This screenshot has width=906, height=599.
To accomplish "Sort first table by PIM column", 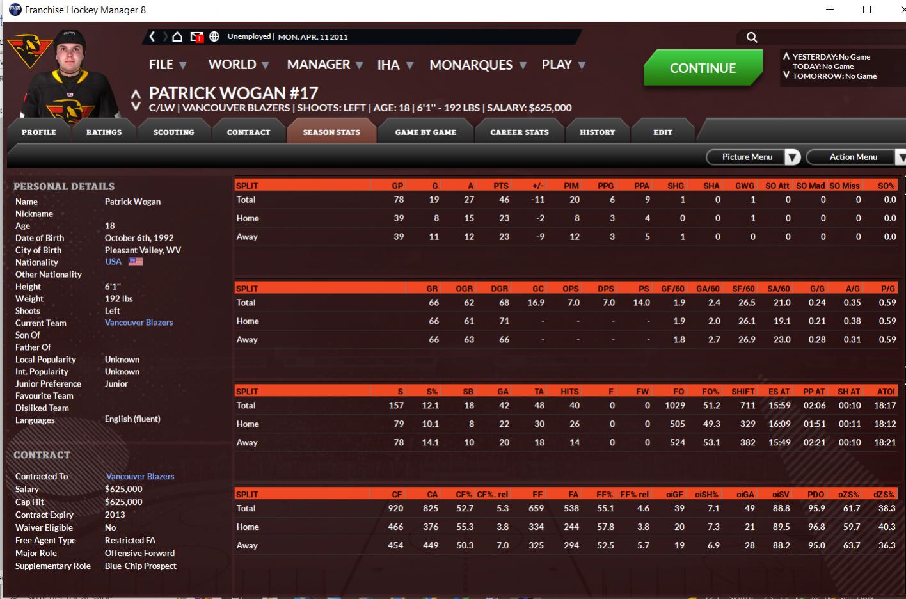I will pyautogui.click(x=571, y=186).
